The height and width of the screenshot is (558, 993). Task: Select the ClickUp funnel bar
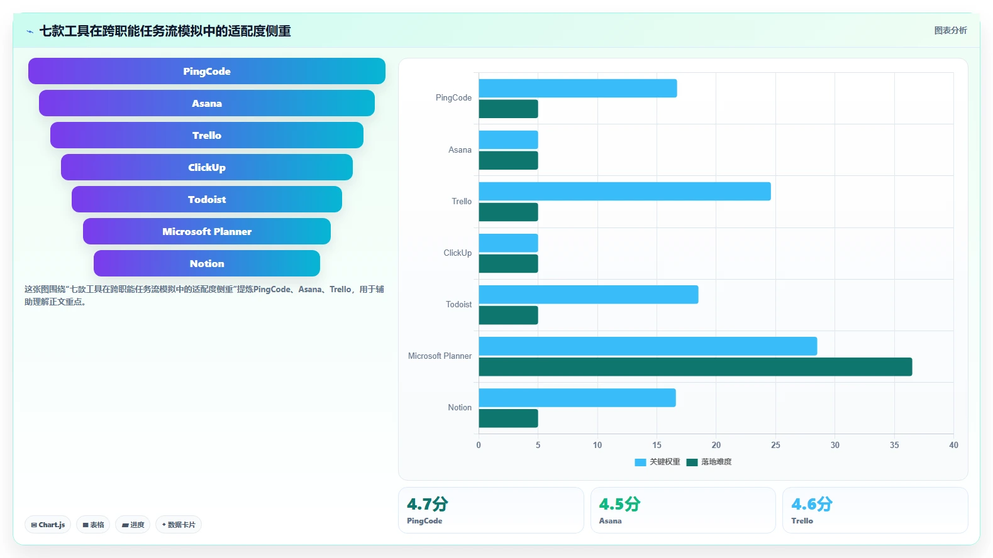207,167
